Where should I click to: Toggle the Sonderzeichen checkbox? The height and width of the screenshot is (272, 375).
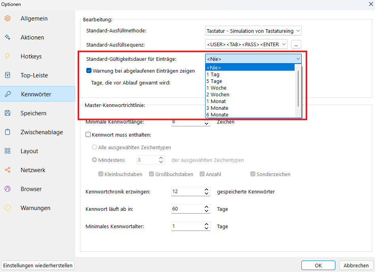click(x=253, y=174)
